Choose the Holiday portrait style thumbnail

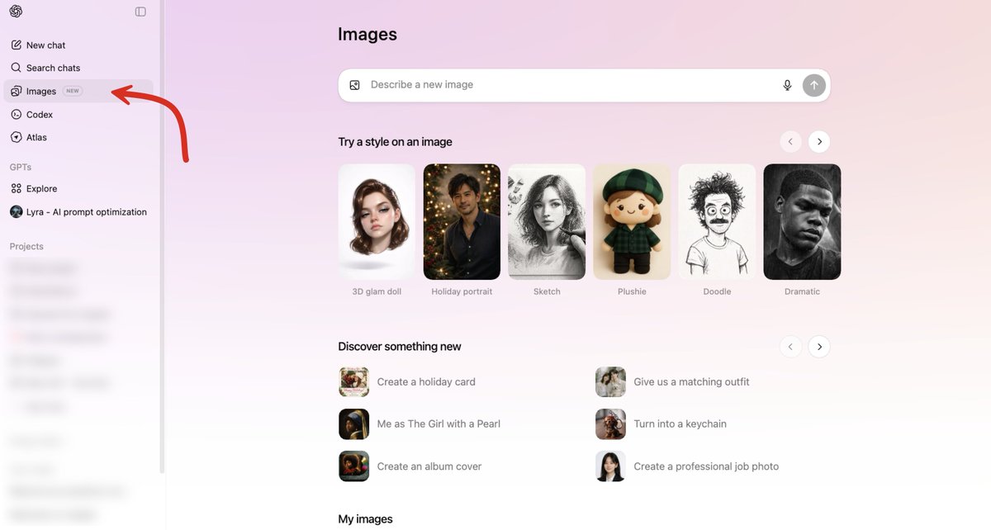point(462,221)
